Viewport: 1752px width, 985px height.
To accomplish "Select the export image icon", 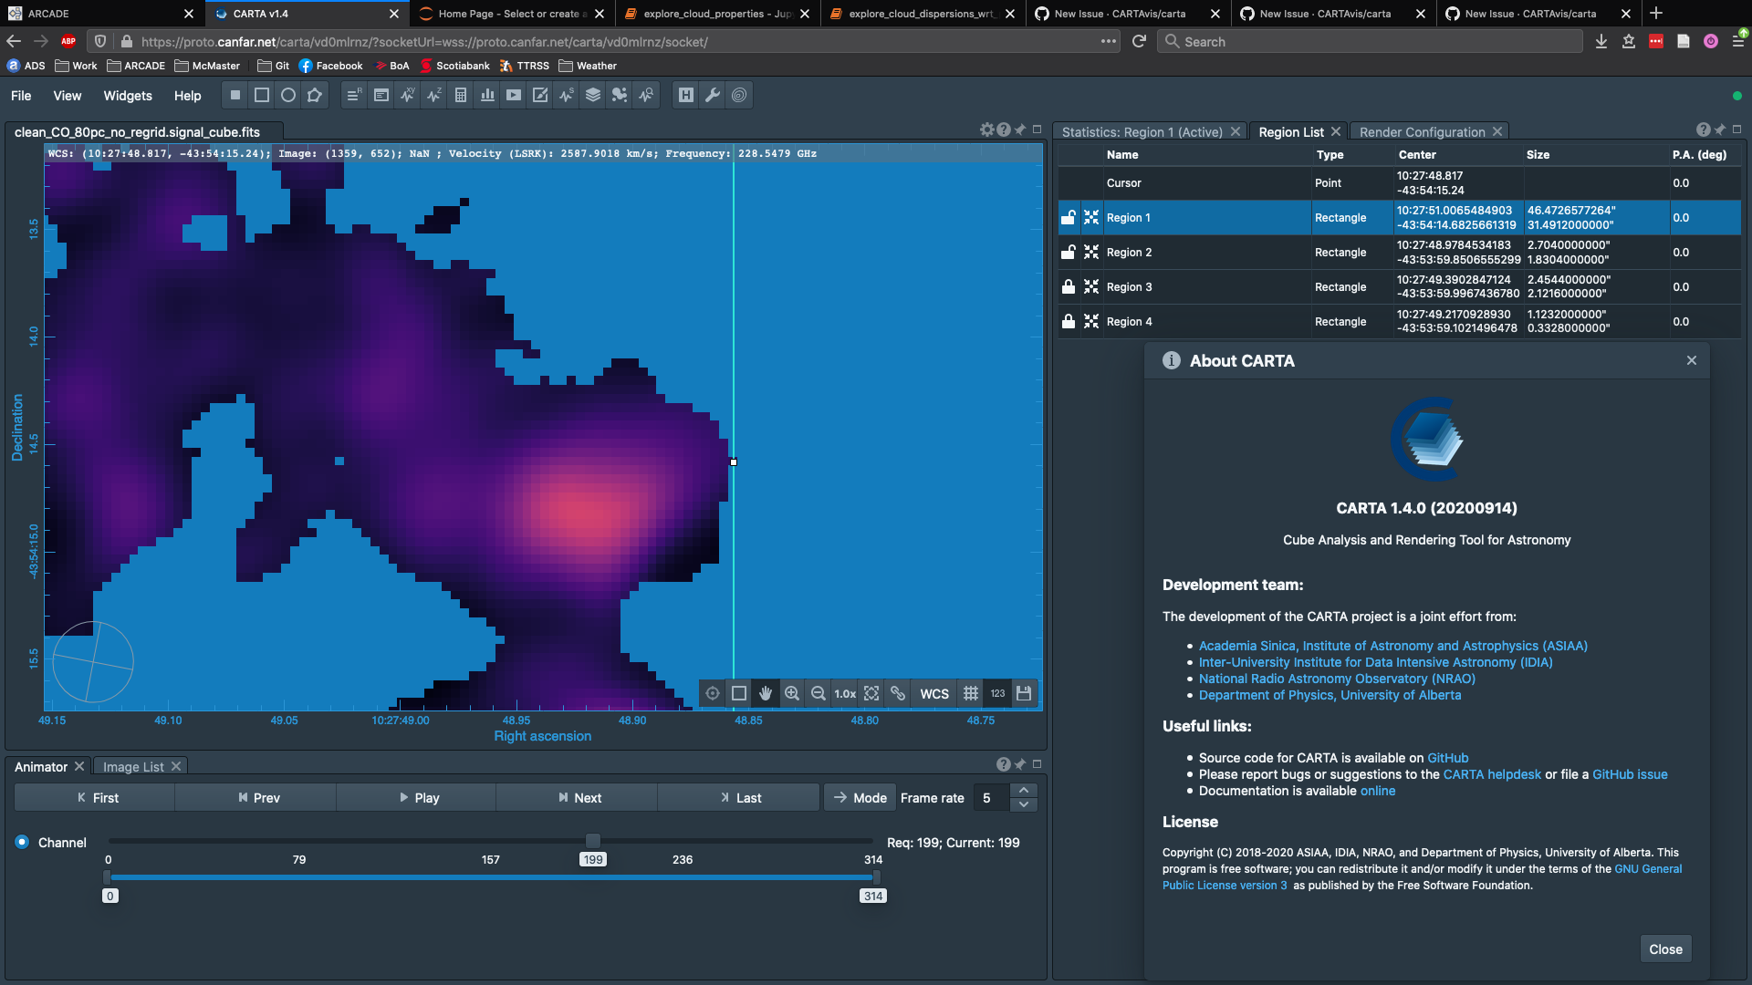I will click(1024, 693).
